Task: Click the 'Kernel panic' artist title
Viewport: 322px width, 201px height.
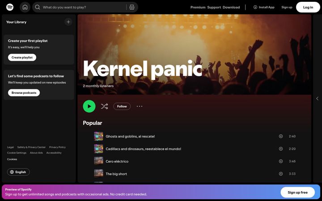Action: (143, 69)
